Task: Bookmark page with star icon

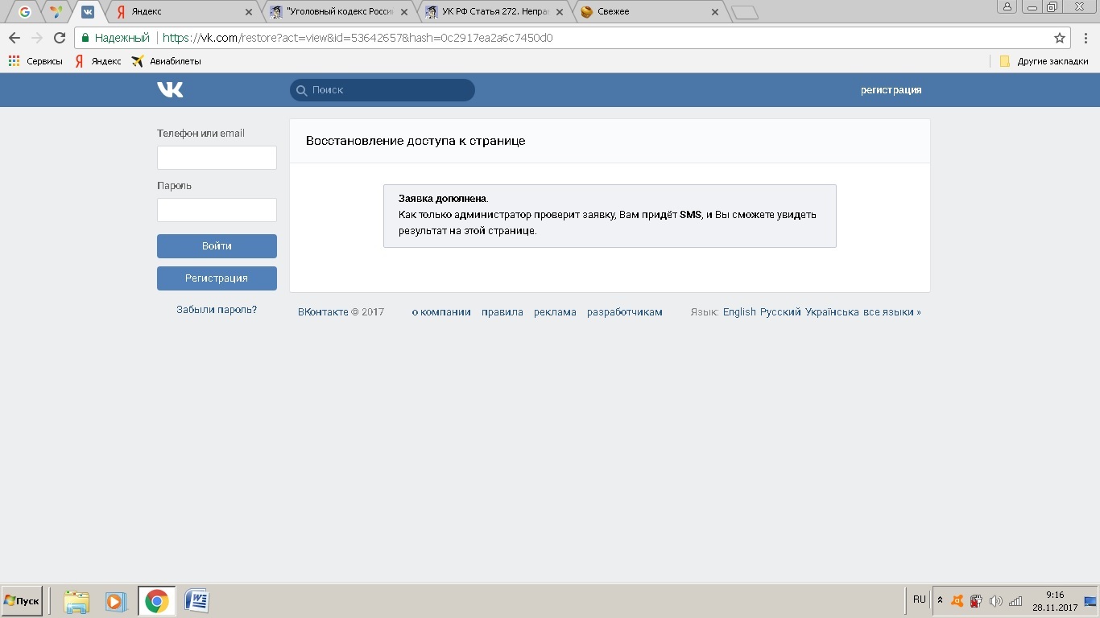Action: 1060,38
